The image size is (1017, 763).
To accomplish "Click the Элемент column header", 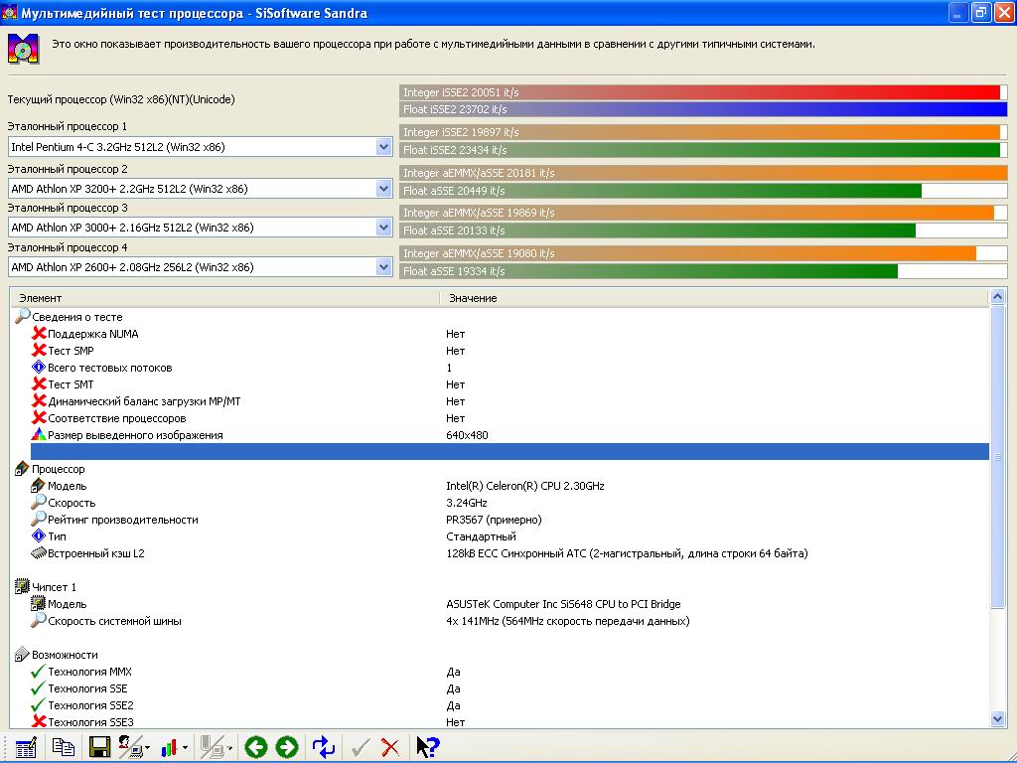I will click(x=224, y=298).
